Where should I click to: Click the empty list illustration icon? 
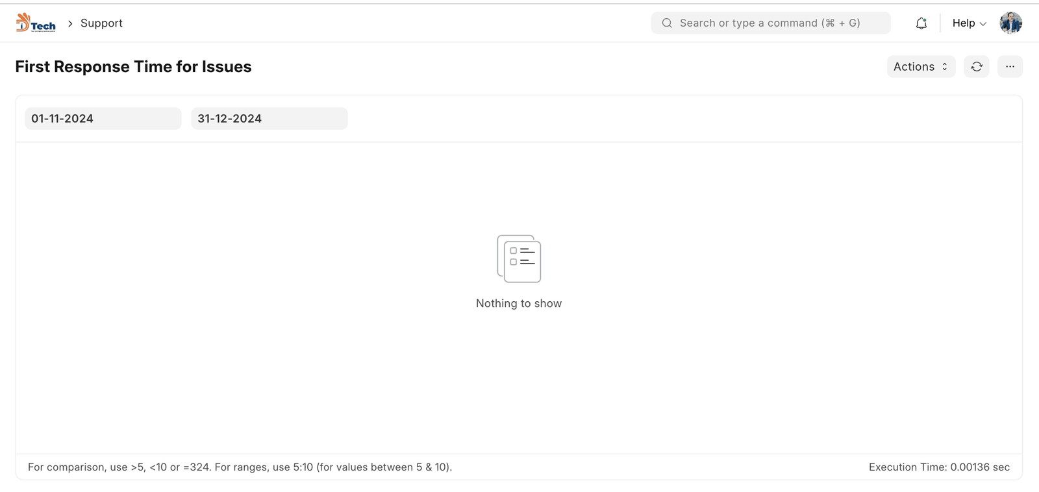pyautogui.click(x=519, y=258)
